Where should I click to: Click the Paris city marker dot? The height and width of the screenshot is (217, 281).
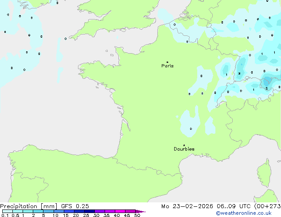167,62
